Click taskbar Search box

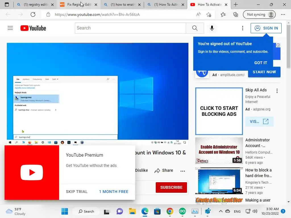(x=86, y=211)
